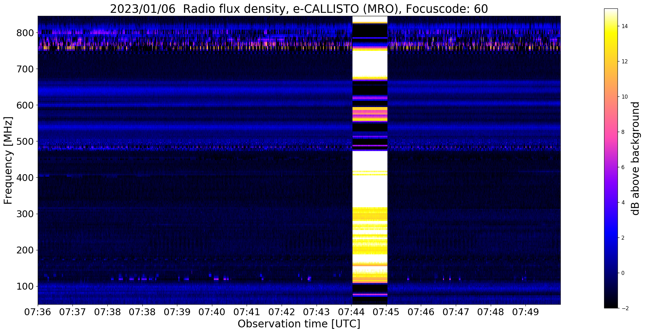Click the 07:43 time tick label
The height and width of the screenshot is (333, 645).
pyautogui.click(x=317, y=312)
